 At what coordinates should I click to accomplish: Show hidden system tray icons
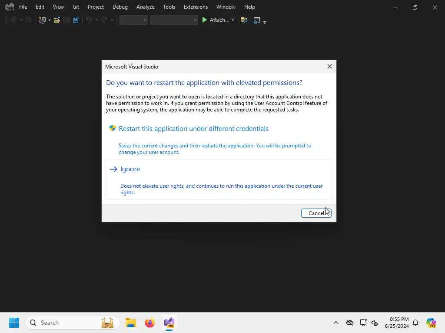coord(336,323)
